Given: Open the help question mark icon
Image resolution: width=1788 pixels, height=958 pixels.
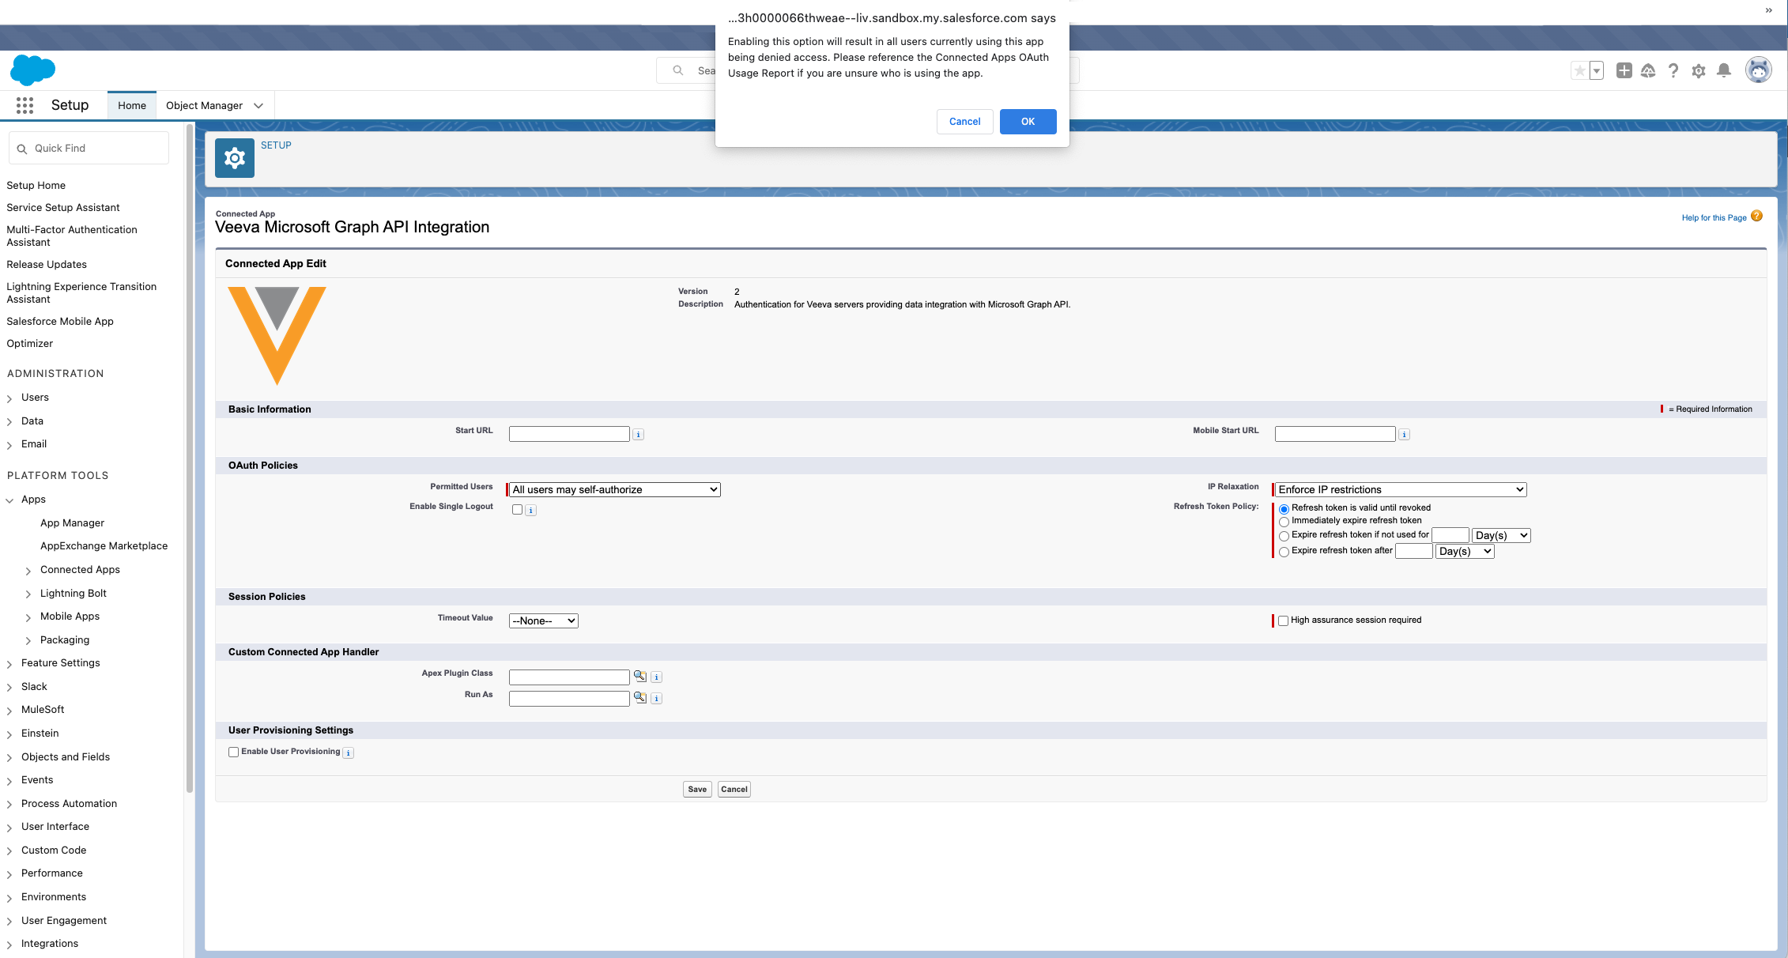Looking at the screenshot, I should coord(1673,71).
